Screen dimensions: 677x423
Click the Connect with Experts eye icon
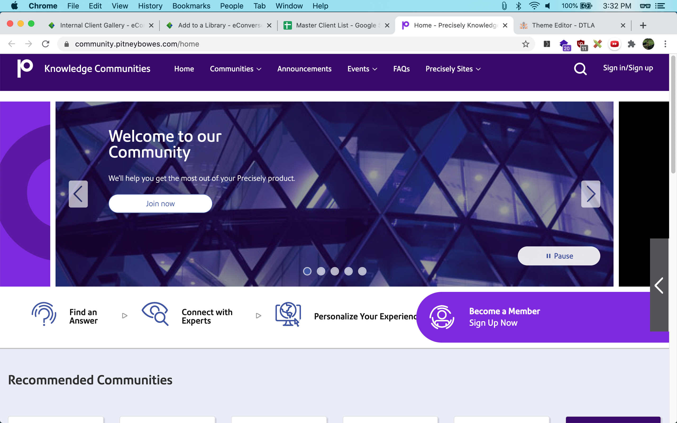click(x=155, y=314)
